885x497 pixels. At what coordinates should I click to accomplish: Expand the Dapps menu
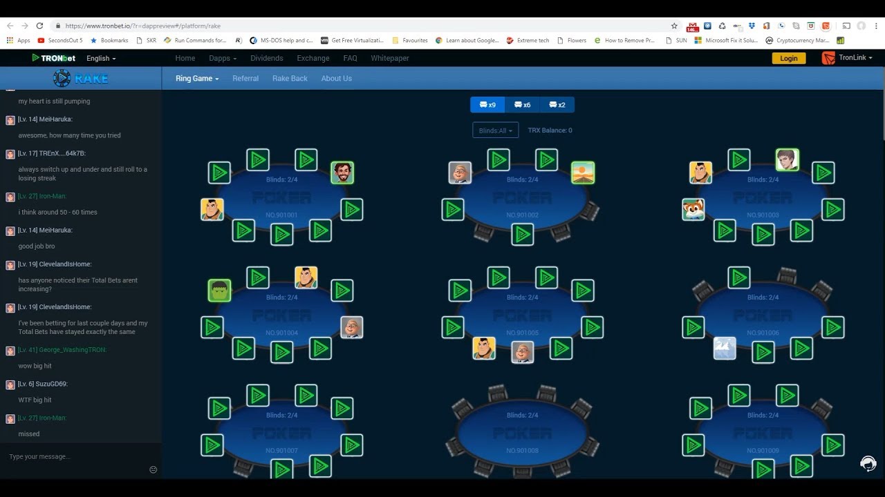(x=223, y=58)
